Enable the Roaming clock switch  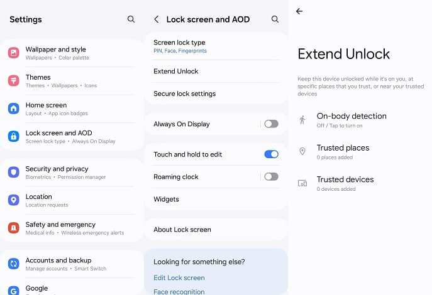271,176
